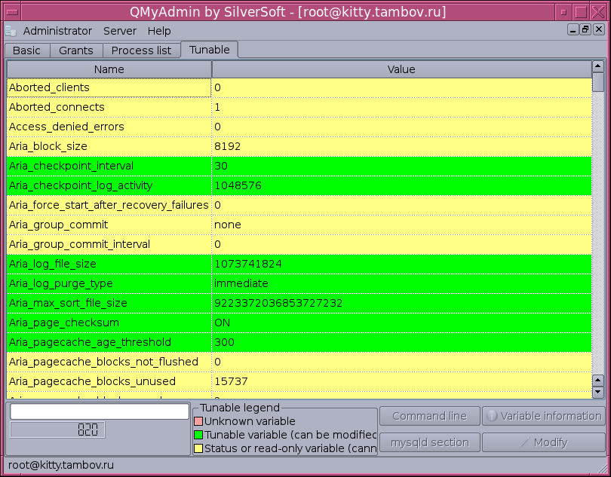Click the variable search input field
611x477 pixels.
tap(99, 411)
